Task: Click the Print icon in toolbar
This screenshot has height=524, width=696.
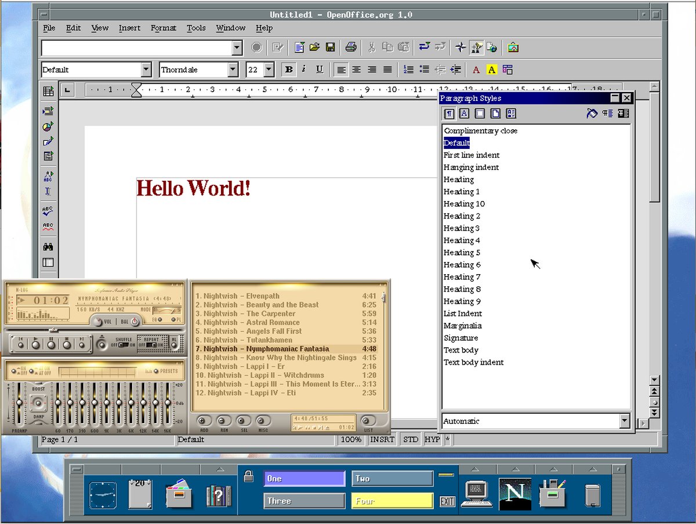Action: [x=350, y=48]
